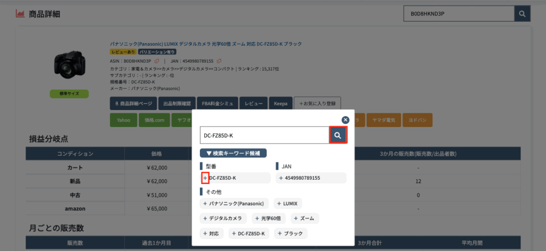This screenshot has width=546, height=251.
Task: Add デジタルカメラ keyword chip
Action: tap(223, 219)
